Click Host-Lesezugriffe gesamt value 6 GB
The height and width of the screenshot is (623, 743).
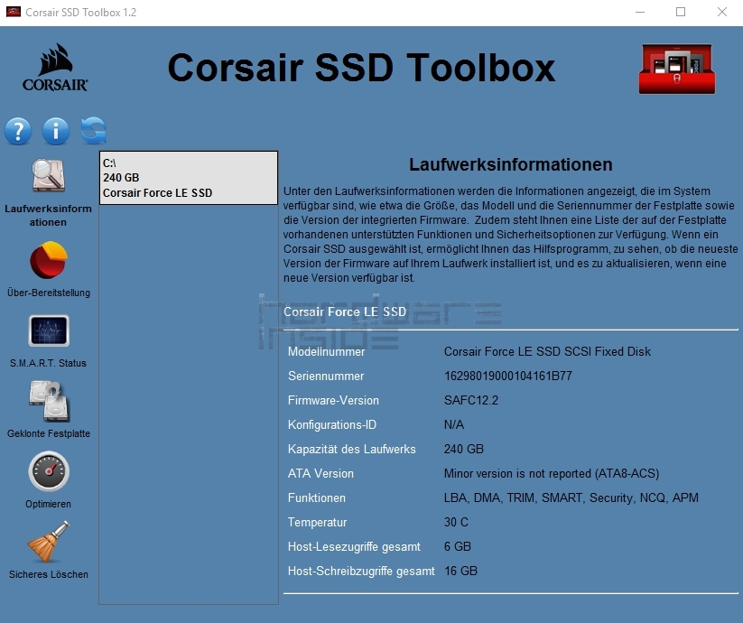(x=458, y=547)
